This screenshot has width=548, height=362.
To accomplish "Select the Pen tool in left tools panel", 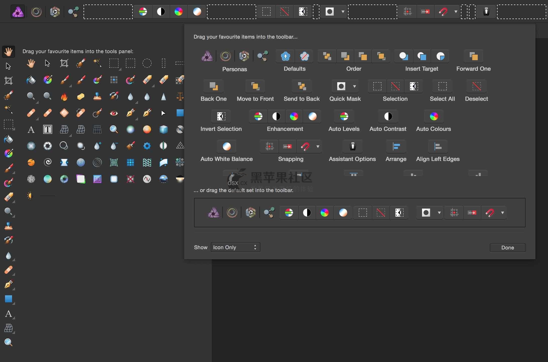I will tap(8, 284).
